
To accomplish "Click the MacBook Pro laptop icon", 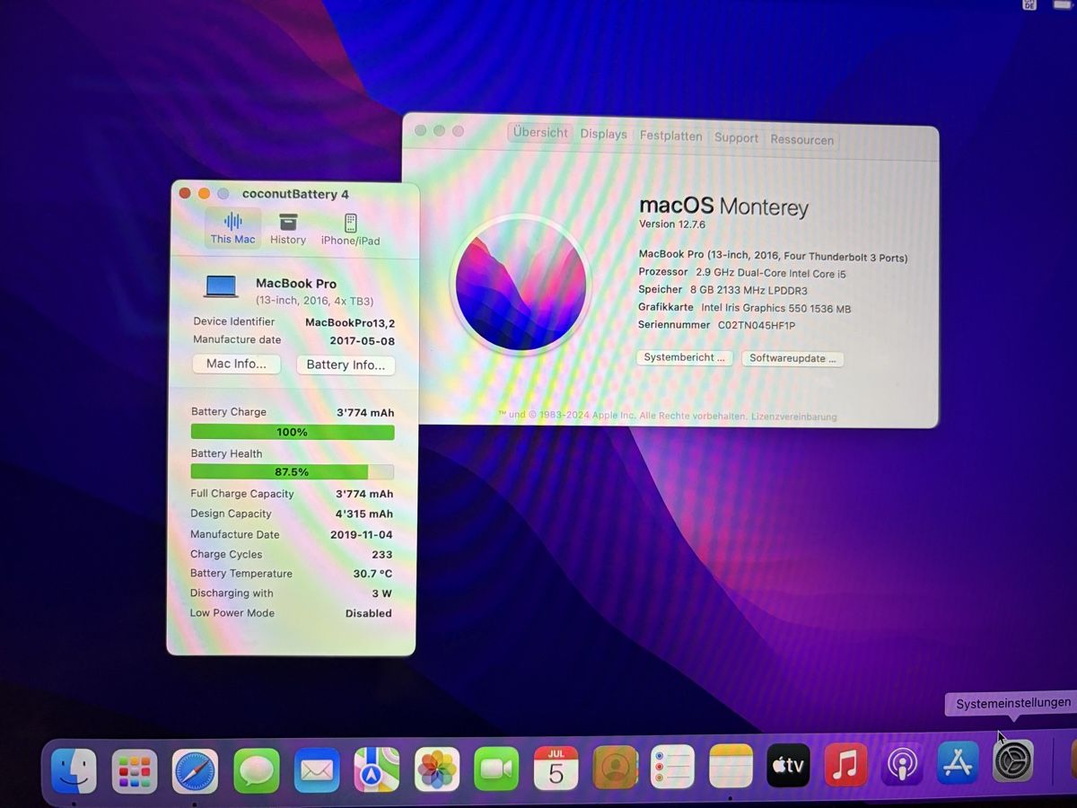I will 221,287.
